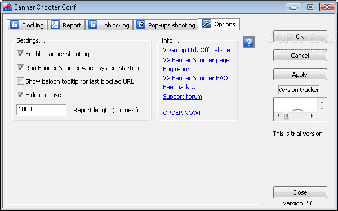
Task: Click the Close button above version label
Action: pos(300,192)
